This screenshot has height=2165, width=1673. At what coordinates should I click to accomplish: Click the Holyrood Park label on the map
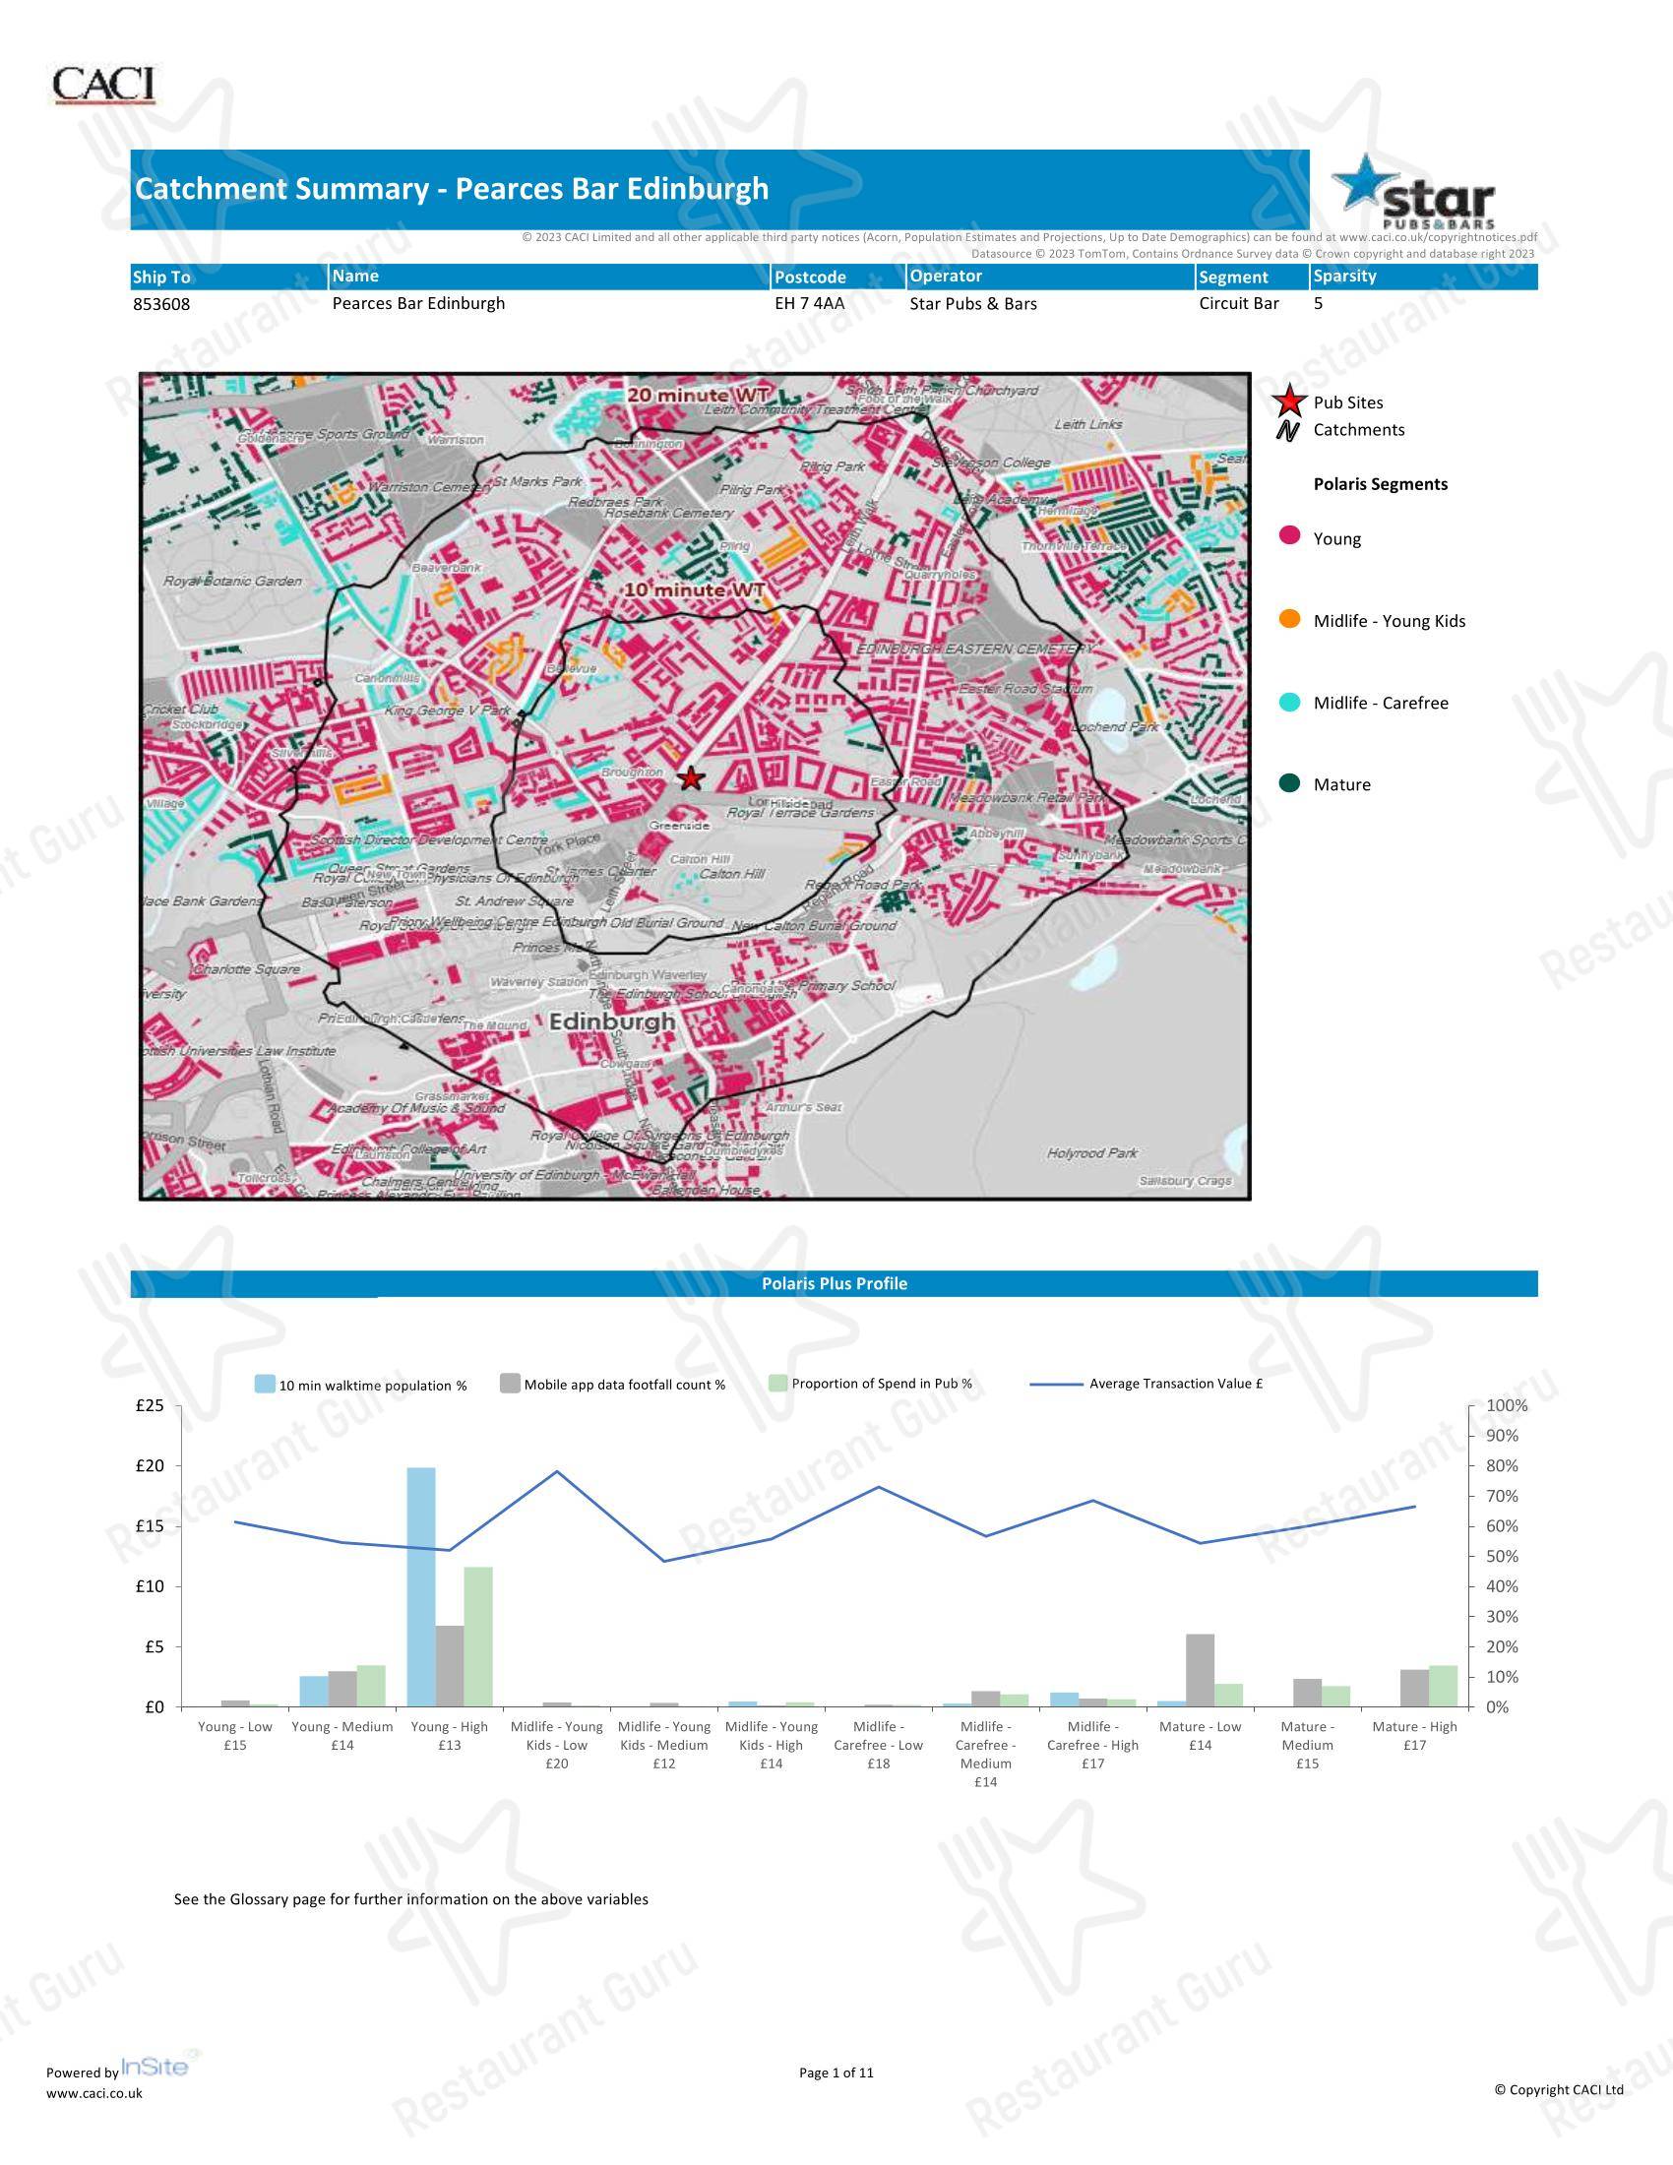pyautogui.click(x=1092, y=1153)
